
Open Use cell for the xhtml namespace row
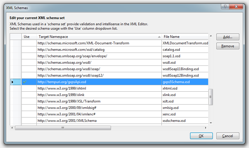[28, 88]
